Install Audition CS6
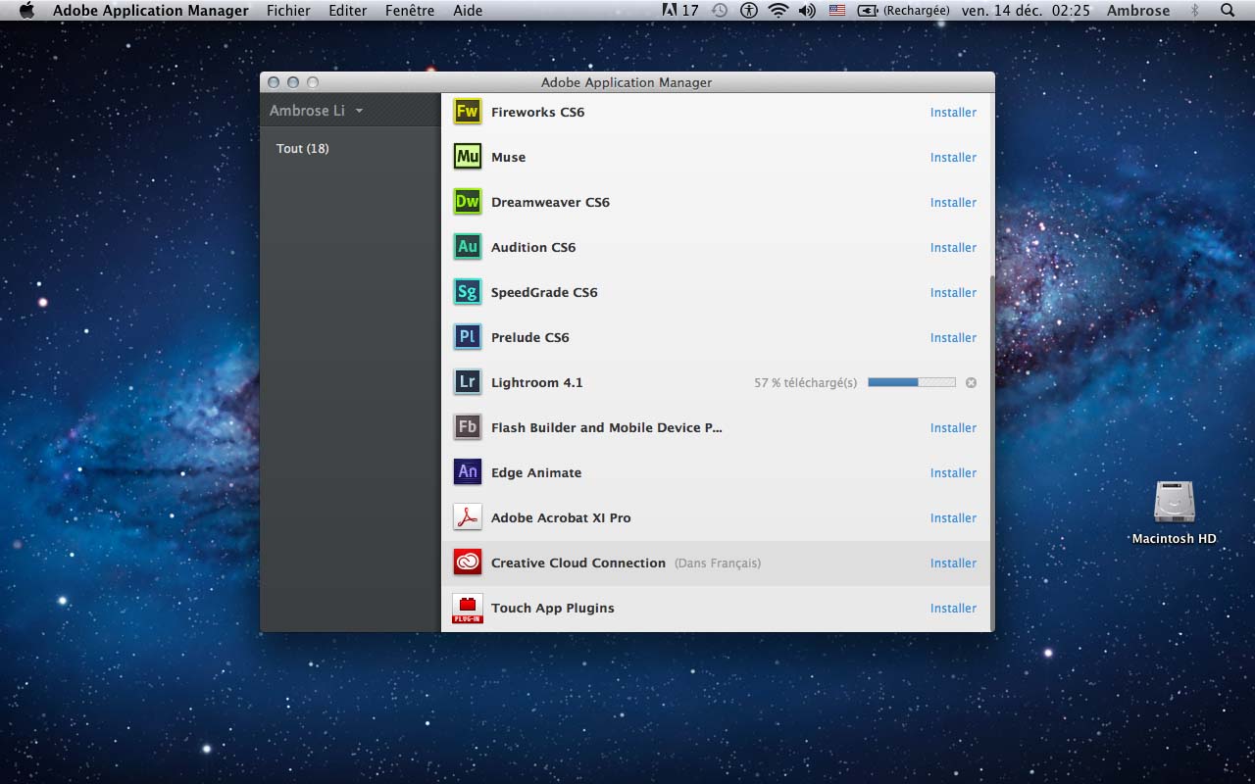The image size is (1255, 784). click(x=953, y=247)
